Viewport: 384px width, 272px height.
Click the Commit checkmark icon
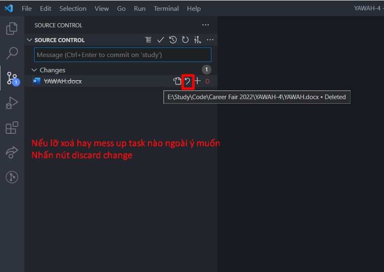tap(161, 39)
